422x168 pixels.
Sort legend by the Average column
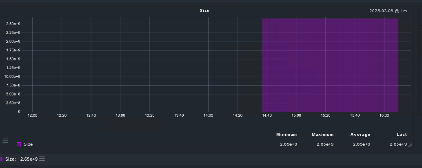[x=360, y=135]
